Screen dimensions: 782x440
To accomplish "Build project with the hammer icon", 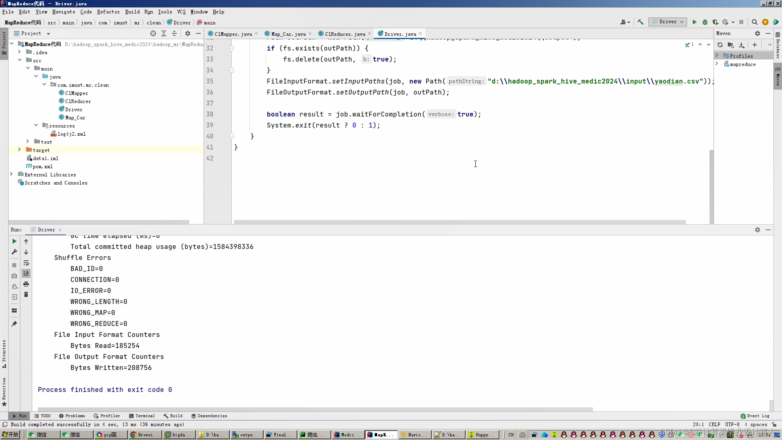I will click(640, 22).
